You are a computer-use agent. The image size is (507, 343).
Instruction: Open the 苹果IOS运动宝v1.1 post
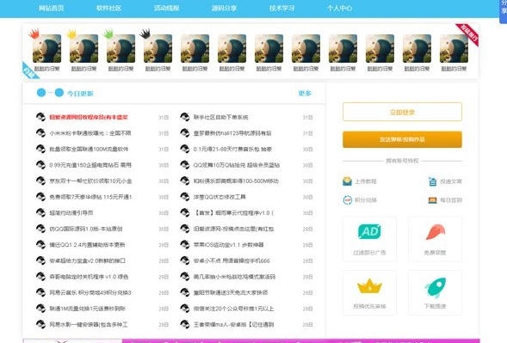(x=228, y=245)
